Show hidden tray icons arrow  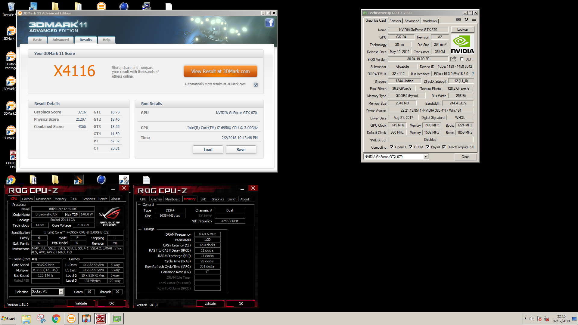click(525, 318)
